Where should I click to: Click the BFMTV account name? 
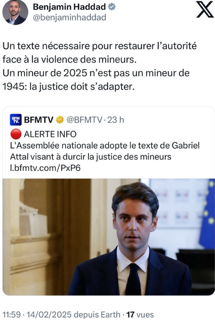point(39,120)
